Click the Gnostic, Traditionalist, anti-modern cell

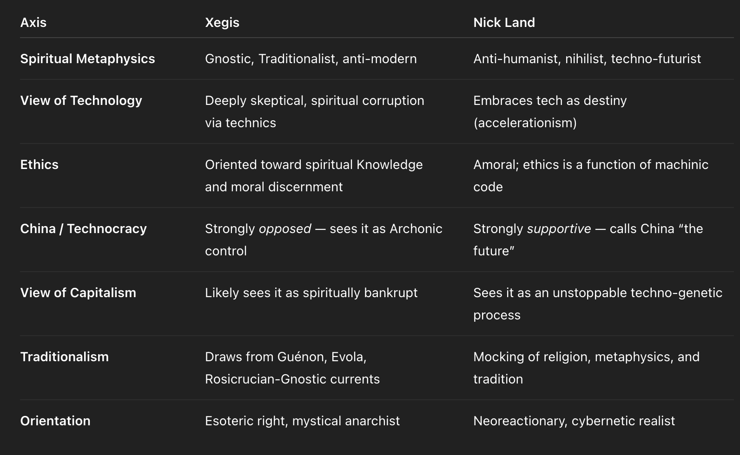(x=311, y=58)
